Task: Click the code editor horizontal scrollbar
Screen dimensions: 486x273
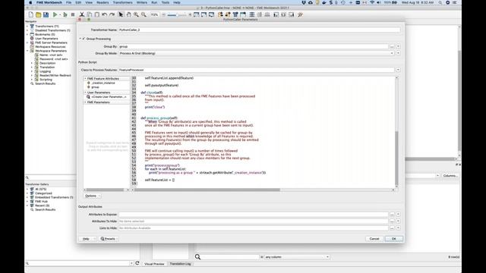Action: 207,190
